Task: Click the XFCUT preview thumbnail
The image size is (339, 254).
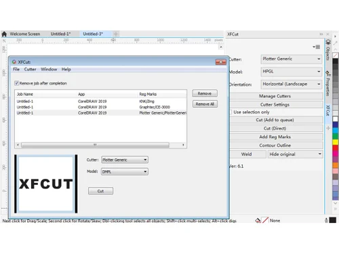Action: (46, 184)
